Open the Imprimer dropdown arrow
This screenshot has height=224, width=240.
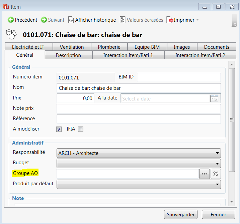point(197,20)
